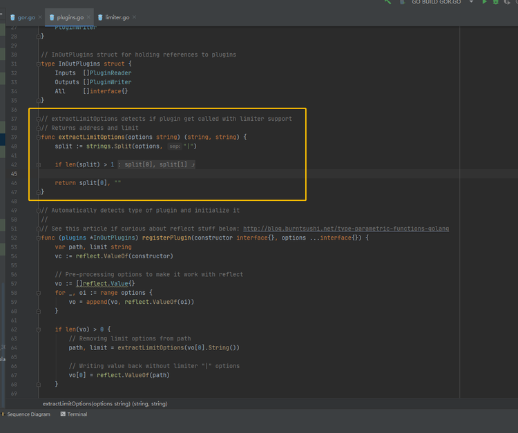Click the plugins.go file icon in tab
The image size is (518, 433).
50,17
